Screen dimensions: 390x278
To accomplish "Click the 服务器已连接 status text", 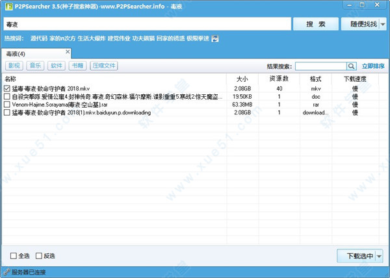I will [x=29, y=272].
